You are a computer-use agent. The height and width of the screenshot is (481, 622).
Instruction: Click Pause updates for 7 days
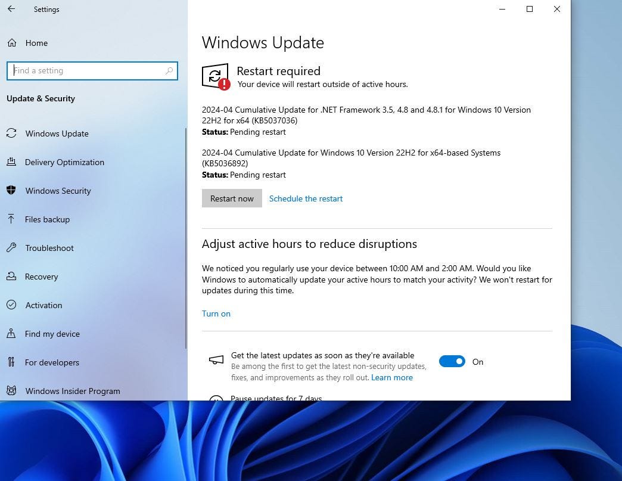pyautogui.click(x=276, y=398)
